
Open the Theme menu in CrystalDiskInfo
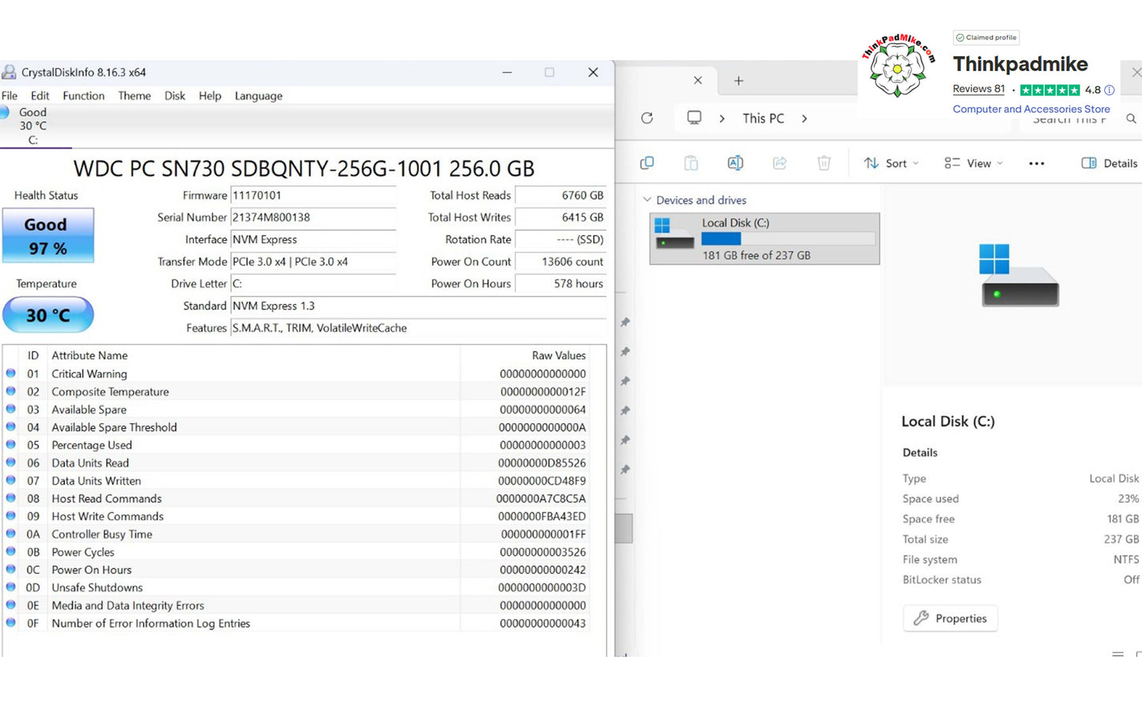click(134, 96)
